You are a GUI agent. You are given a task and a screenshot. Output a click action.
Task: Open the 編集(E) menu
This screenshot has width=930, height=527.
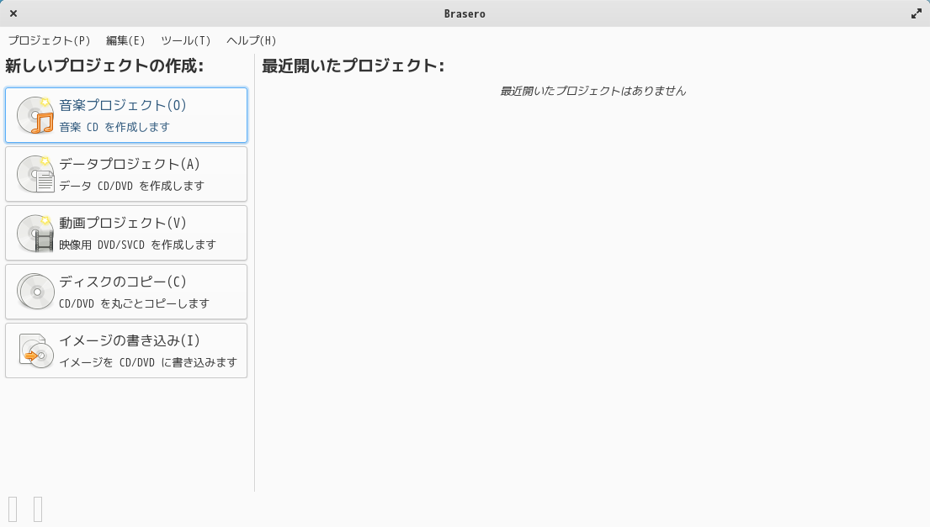click(x=125, y=40)
